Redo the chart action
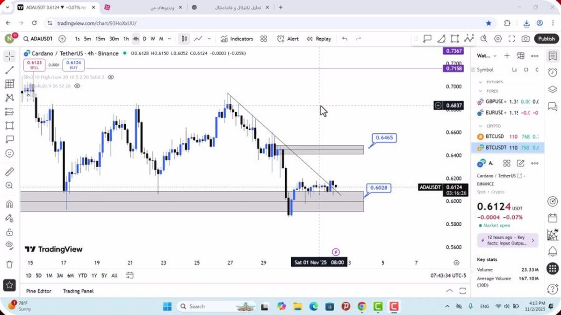The width and height of the screenshot is (561, 315). 359,39
